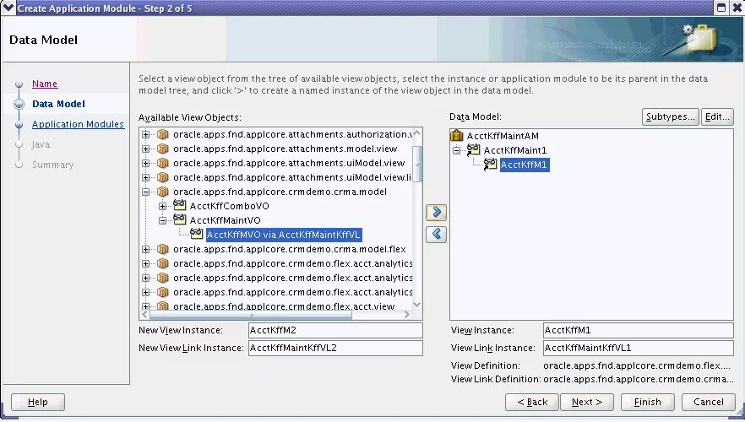This screenshot has height=422, width=745.
Task: Click the View Instance field showing AcctKffM1
Action: coord(638,330)
